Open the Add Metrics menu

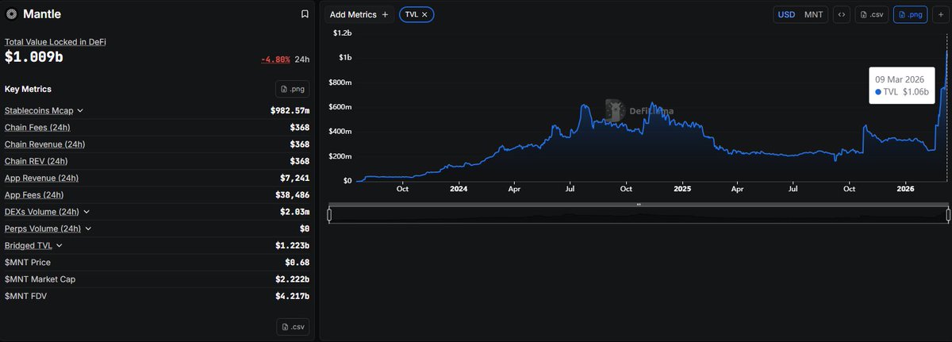(x=359, y=14)
